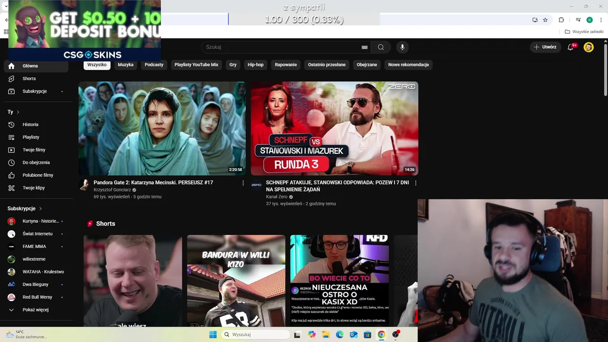Open the notifications bell
The width and height of the screenshot is (608, 342).
[570, 47]
